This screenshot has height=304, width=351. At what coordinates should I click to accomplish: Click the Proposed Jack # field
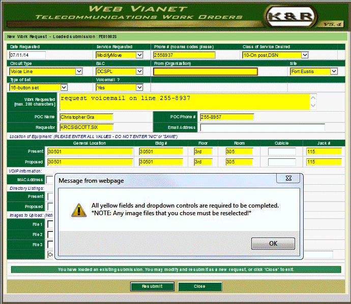pos(324,162)
